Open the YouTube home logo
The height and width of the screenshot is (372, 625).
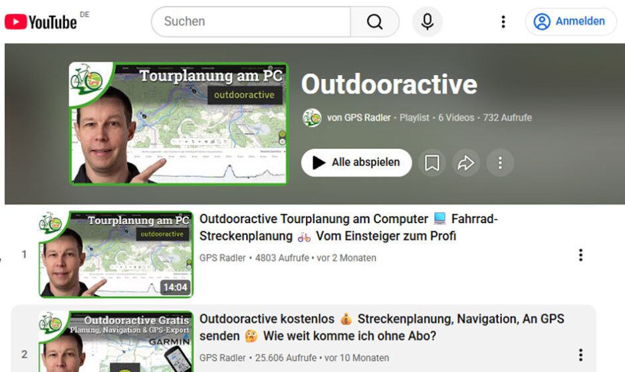coord(41,21)
